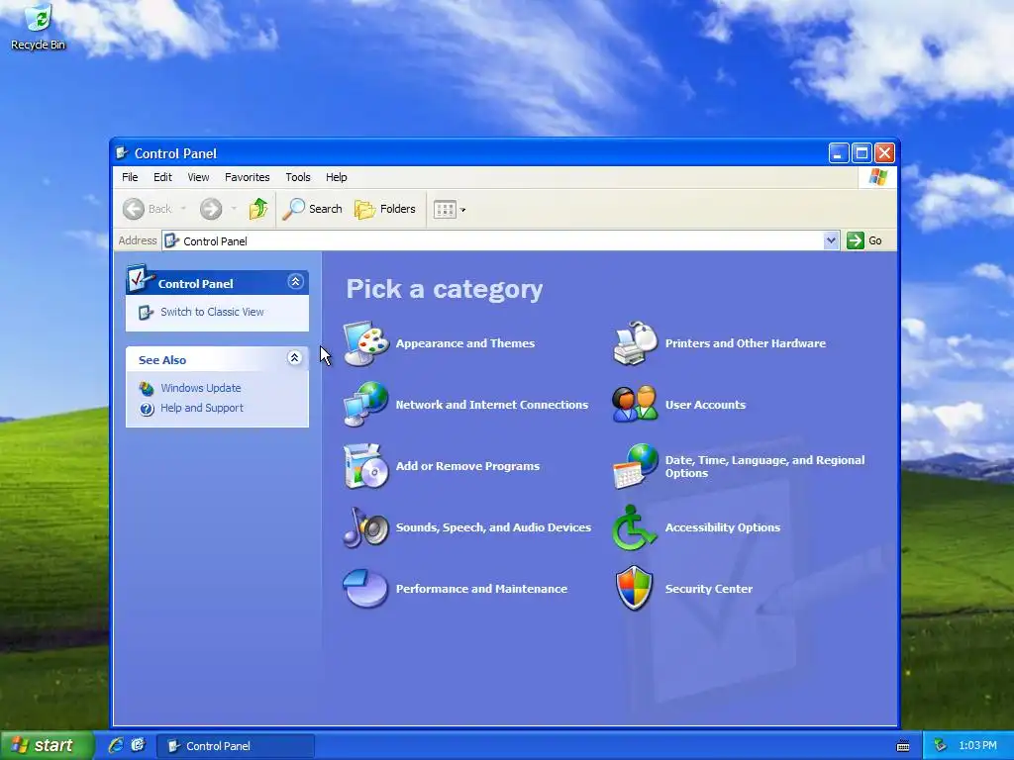Toggle the Folders pane button
The width and height of the screenshot is (1014, 760).
coord(385,209)
